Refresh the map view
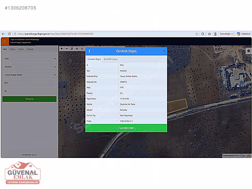This screenshot has height=189, width=252. point(72,49)
